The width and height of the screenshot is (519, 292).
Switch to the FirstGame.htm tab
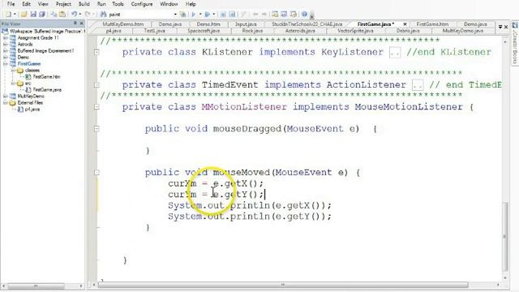point(432,24)
